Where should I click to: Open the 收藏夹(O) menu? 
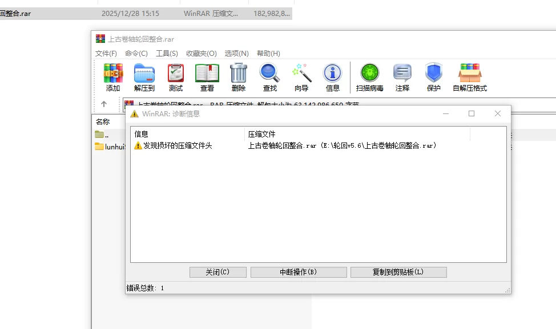tap(202, 54)
